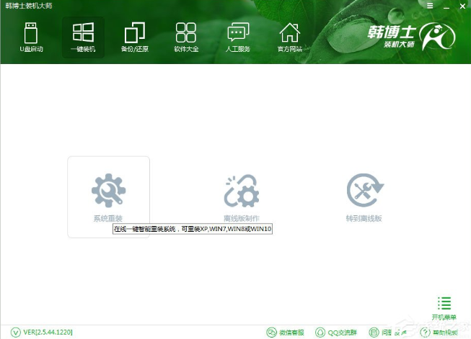The width and height of the screenshot is (471, 339).
Task: Open the 帮助视频 help video link
Action: (x=438, y=333)
